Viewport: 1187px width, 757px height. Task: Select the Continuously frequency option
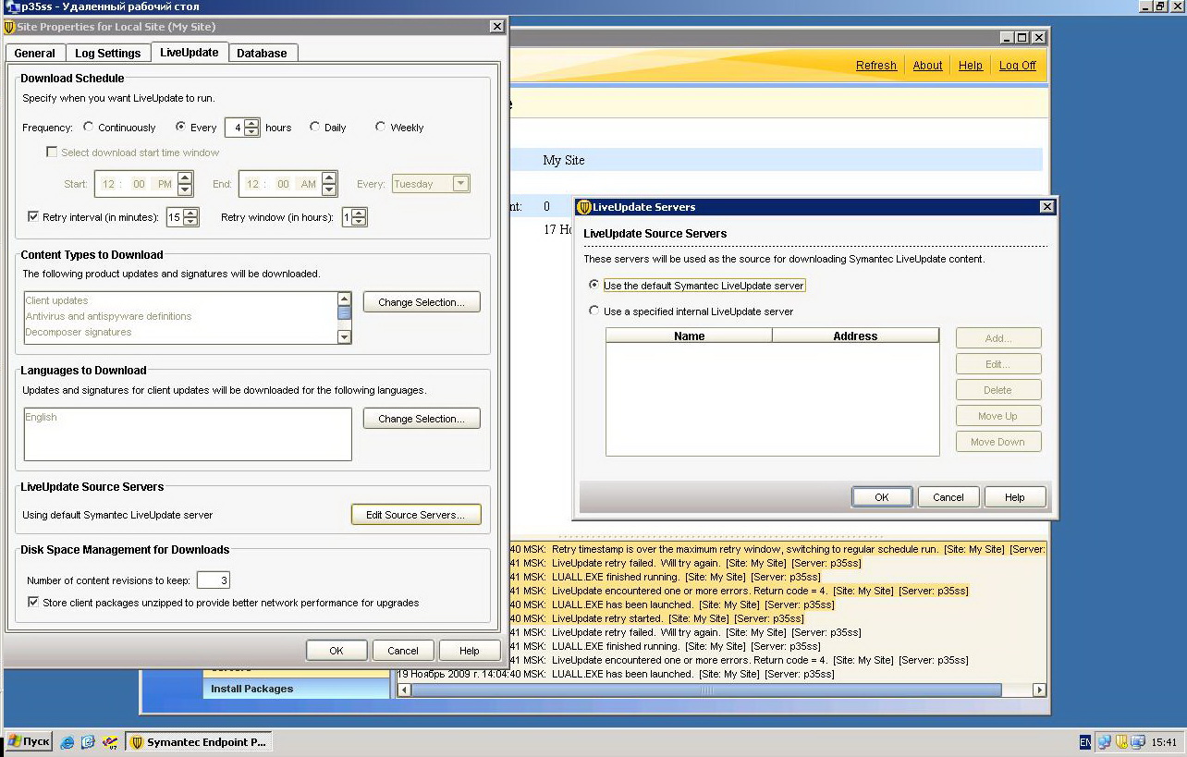click(89, 128)
